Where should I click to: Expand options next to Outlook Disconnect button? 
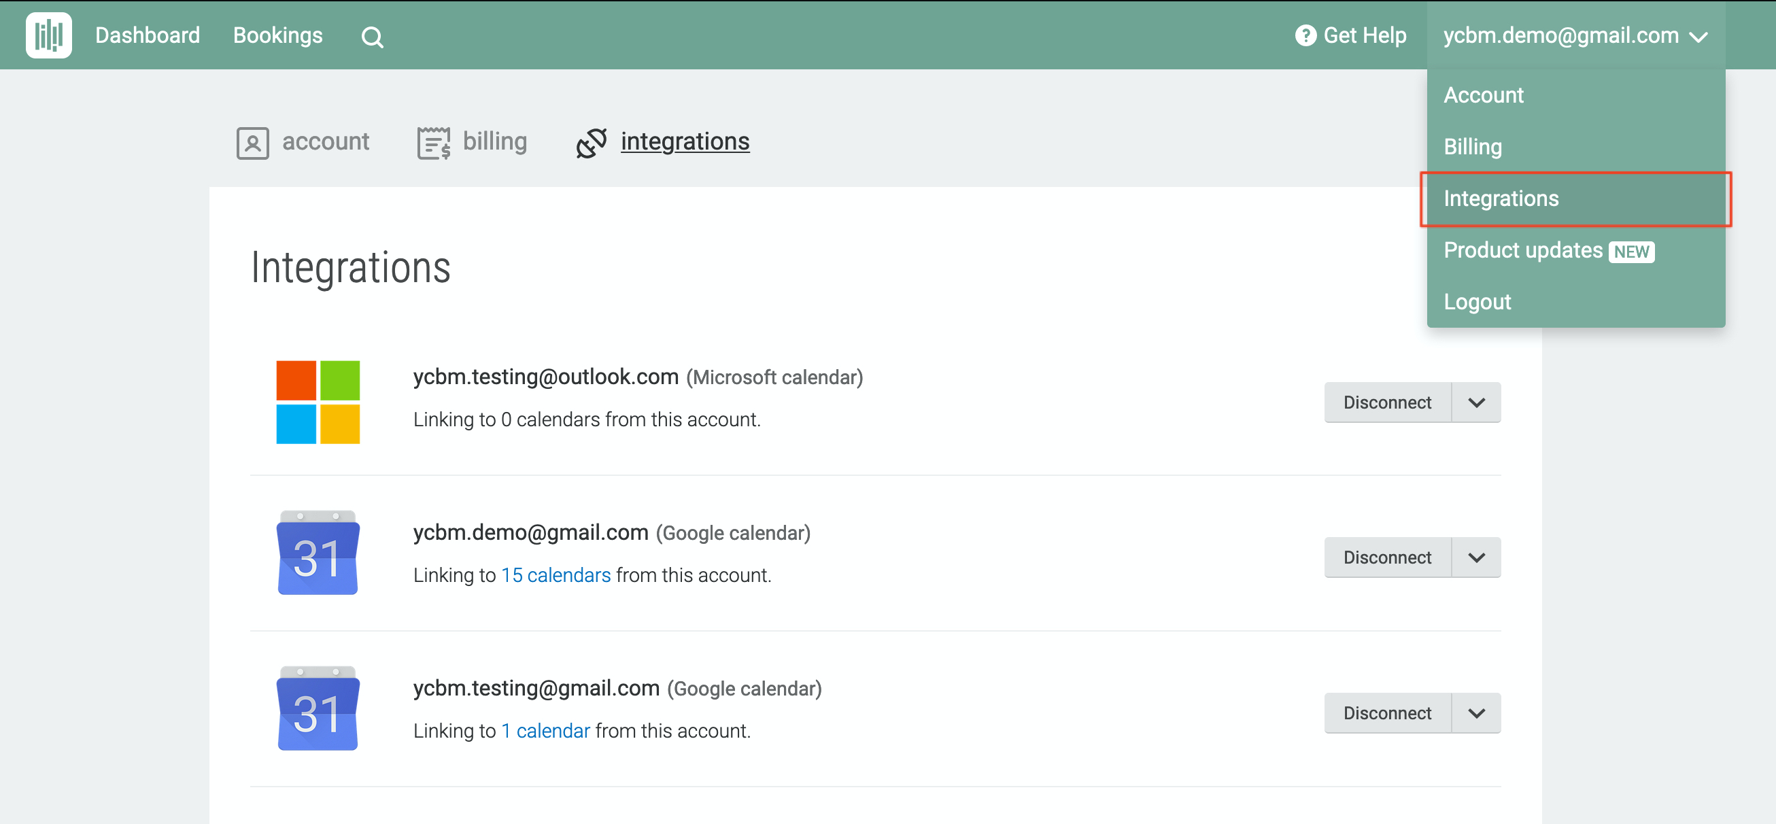1476,402
